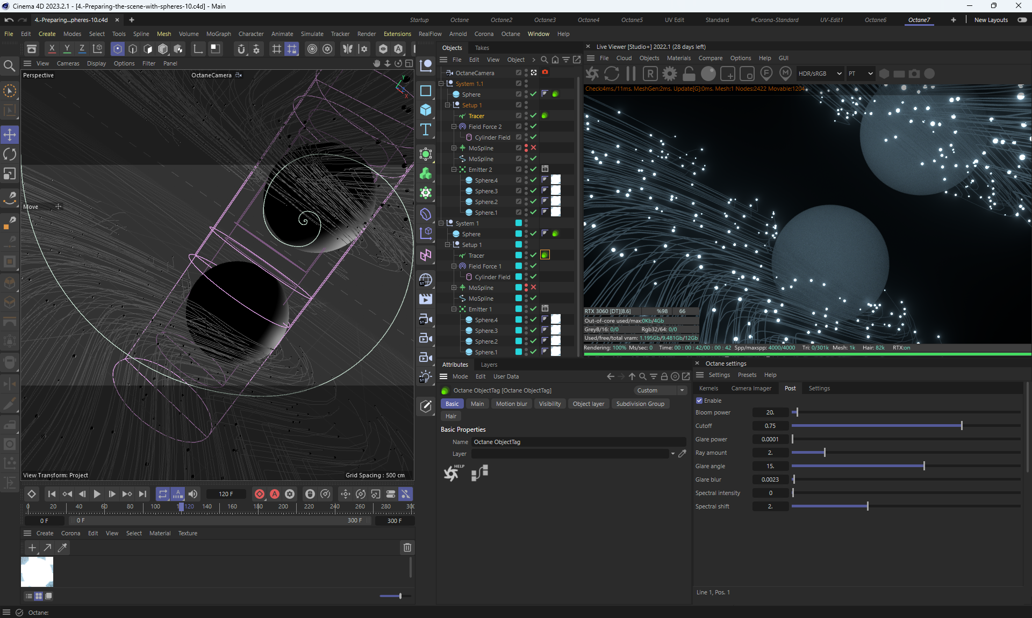Open the MoGraph menu
The width and height of the screenshot is (1032, 618).
point(218,34)
